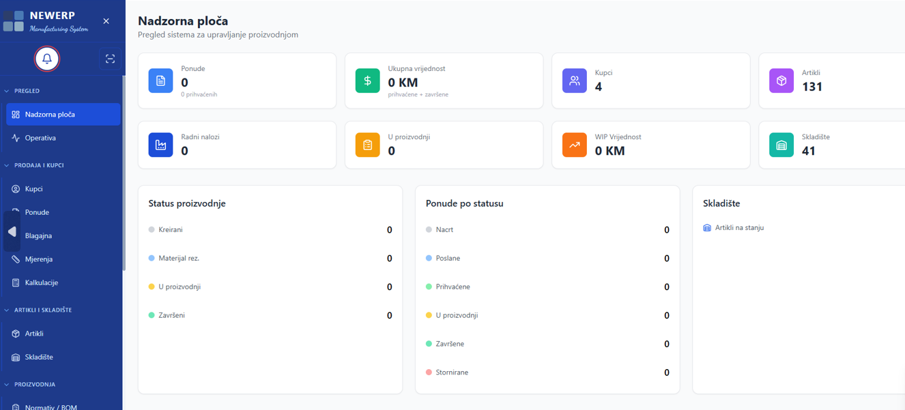This screenshot has height=410, width=905.
Task: Click the sidebar vertical scrollbar
Action: pyautogui.click(x=124, y=171)
